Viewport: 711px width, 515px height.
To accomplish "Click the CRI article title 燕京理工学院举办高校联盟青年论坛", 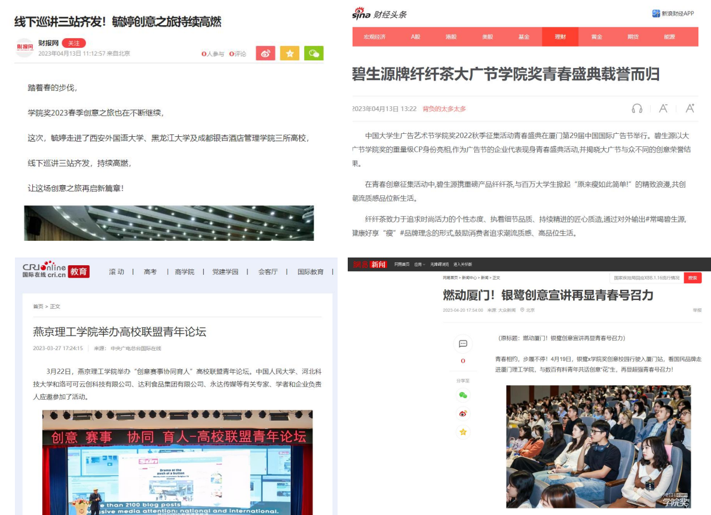I will (x=119, y=332).
